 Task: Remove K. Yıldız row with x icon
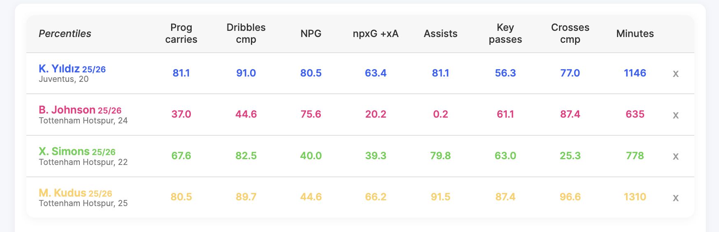675,74
